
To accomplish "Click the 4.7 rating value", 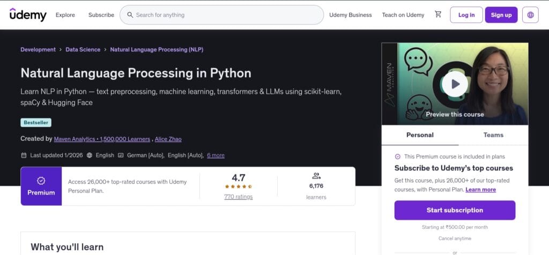I will point(239,177).
